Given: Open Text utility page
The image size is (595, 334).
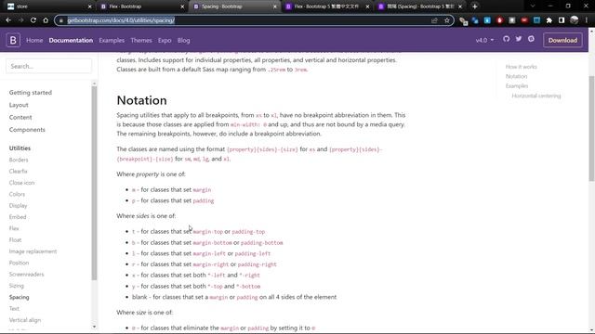Looking at the screenshot, I should (14, 308).
